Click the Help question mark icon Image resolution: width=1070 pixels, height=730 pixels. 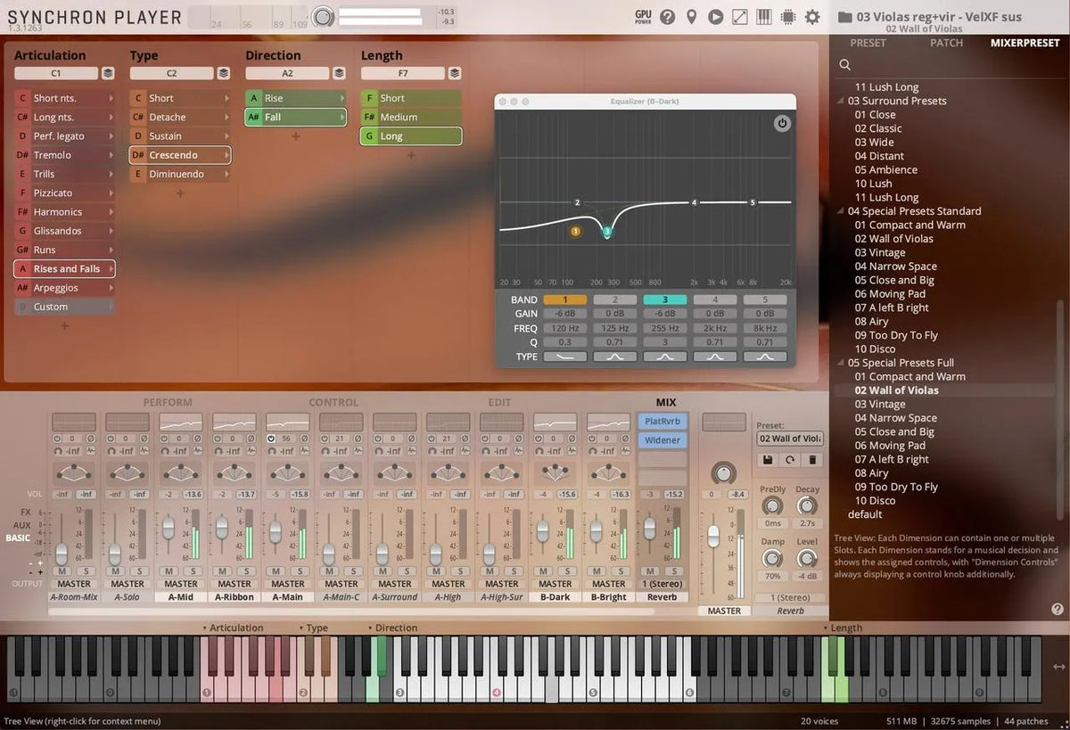pos(668,16)
